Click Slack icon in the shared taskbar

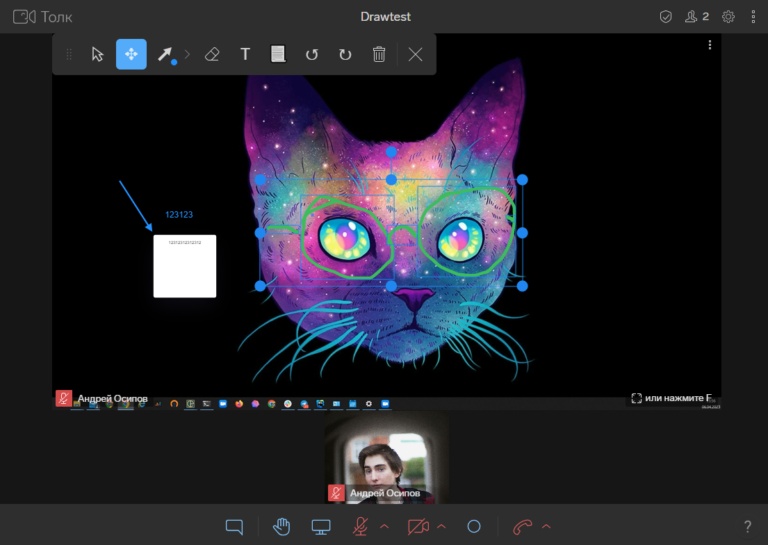coord(288,404)
